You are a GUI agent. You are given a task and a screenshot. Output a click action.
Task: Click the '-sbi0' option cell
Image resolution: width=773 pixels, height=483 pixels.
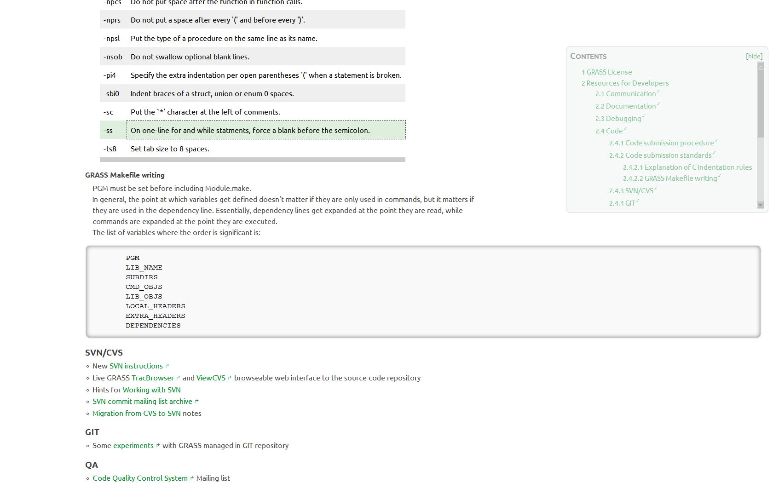pos(113,93)
